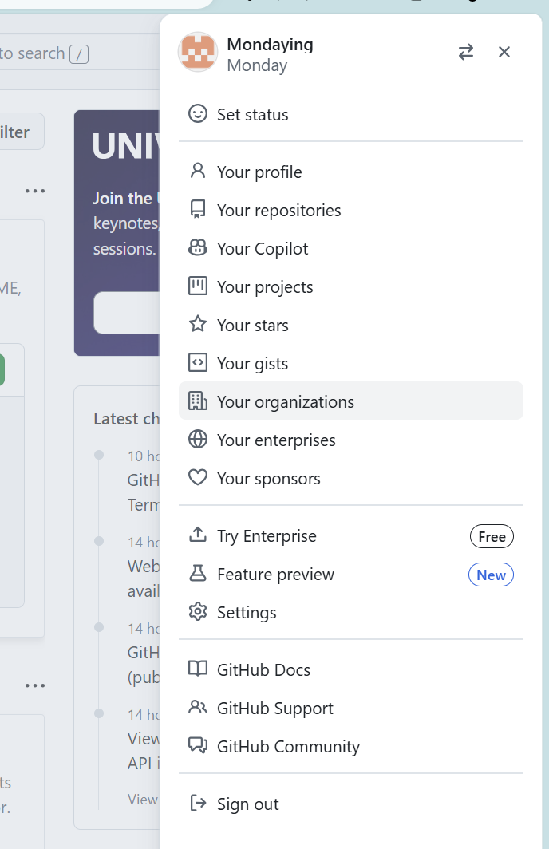
Task: Click the Your gists code icon
Action: point(197,363)
